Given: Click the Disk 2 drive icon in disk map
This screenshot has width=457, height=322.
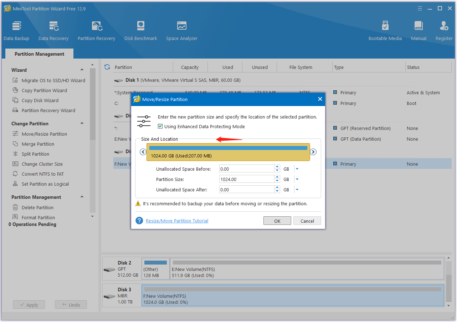Looking at the screenshot, I should (109, 269).
